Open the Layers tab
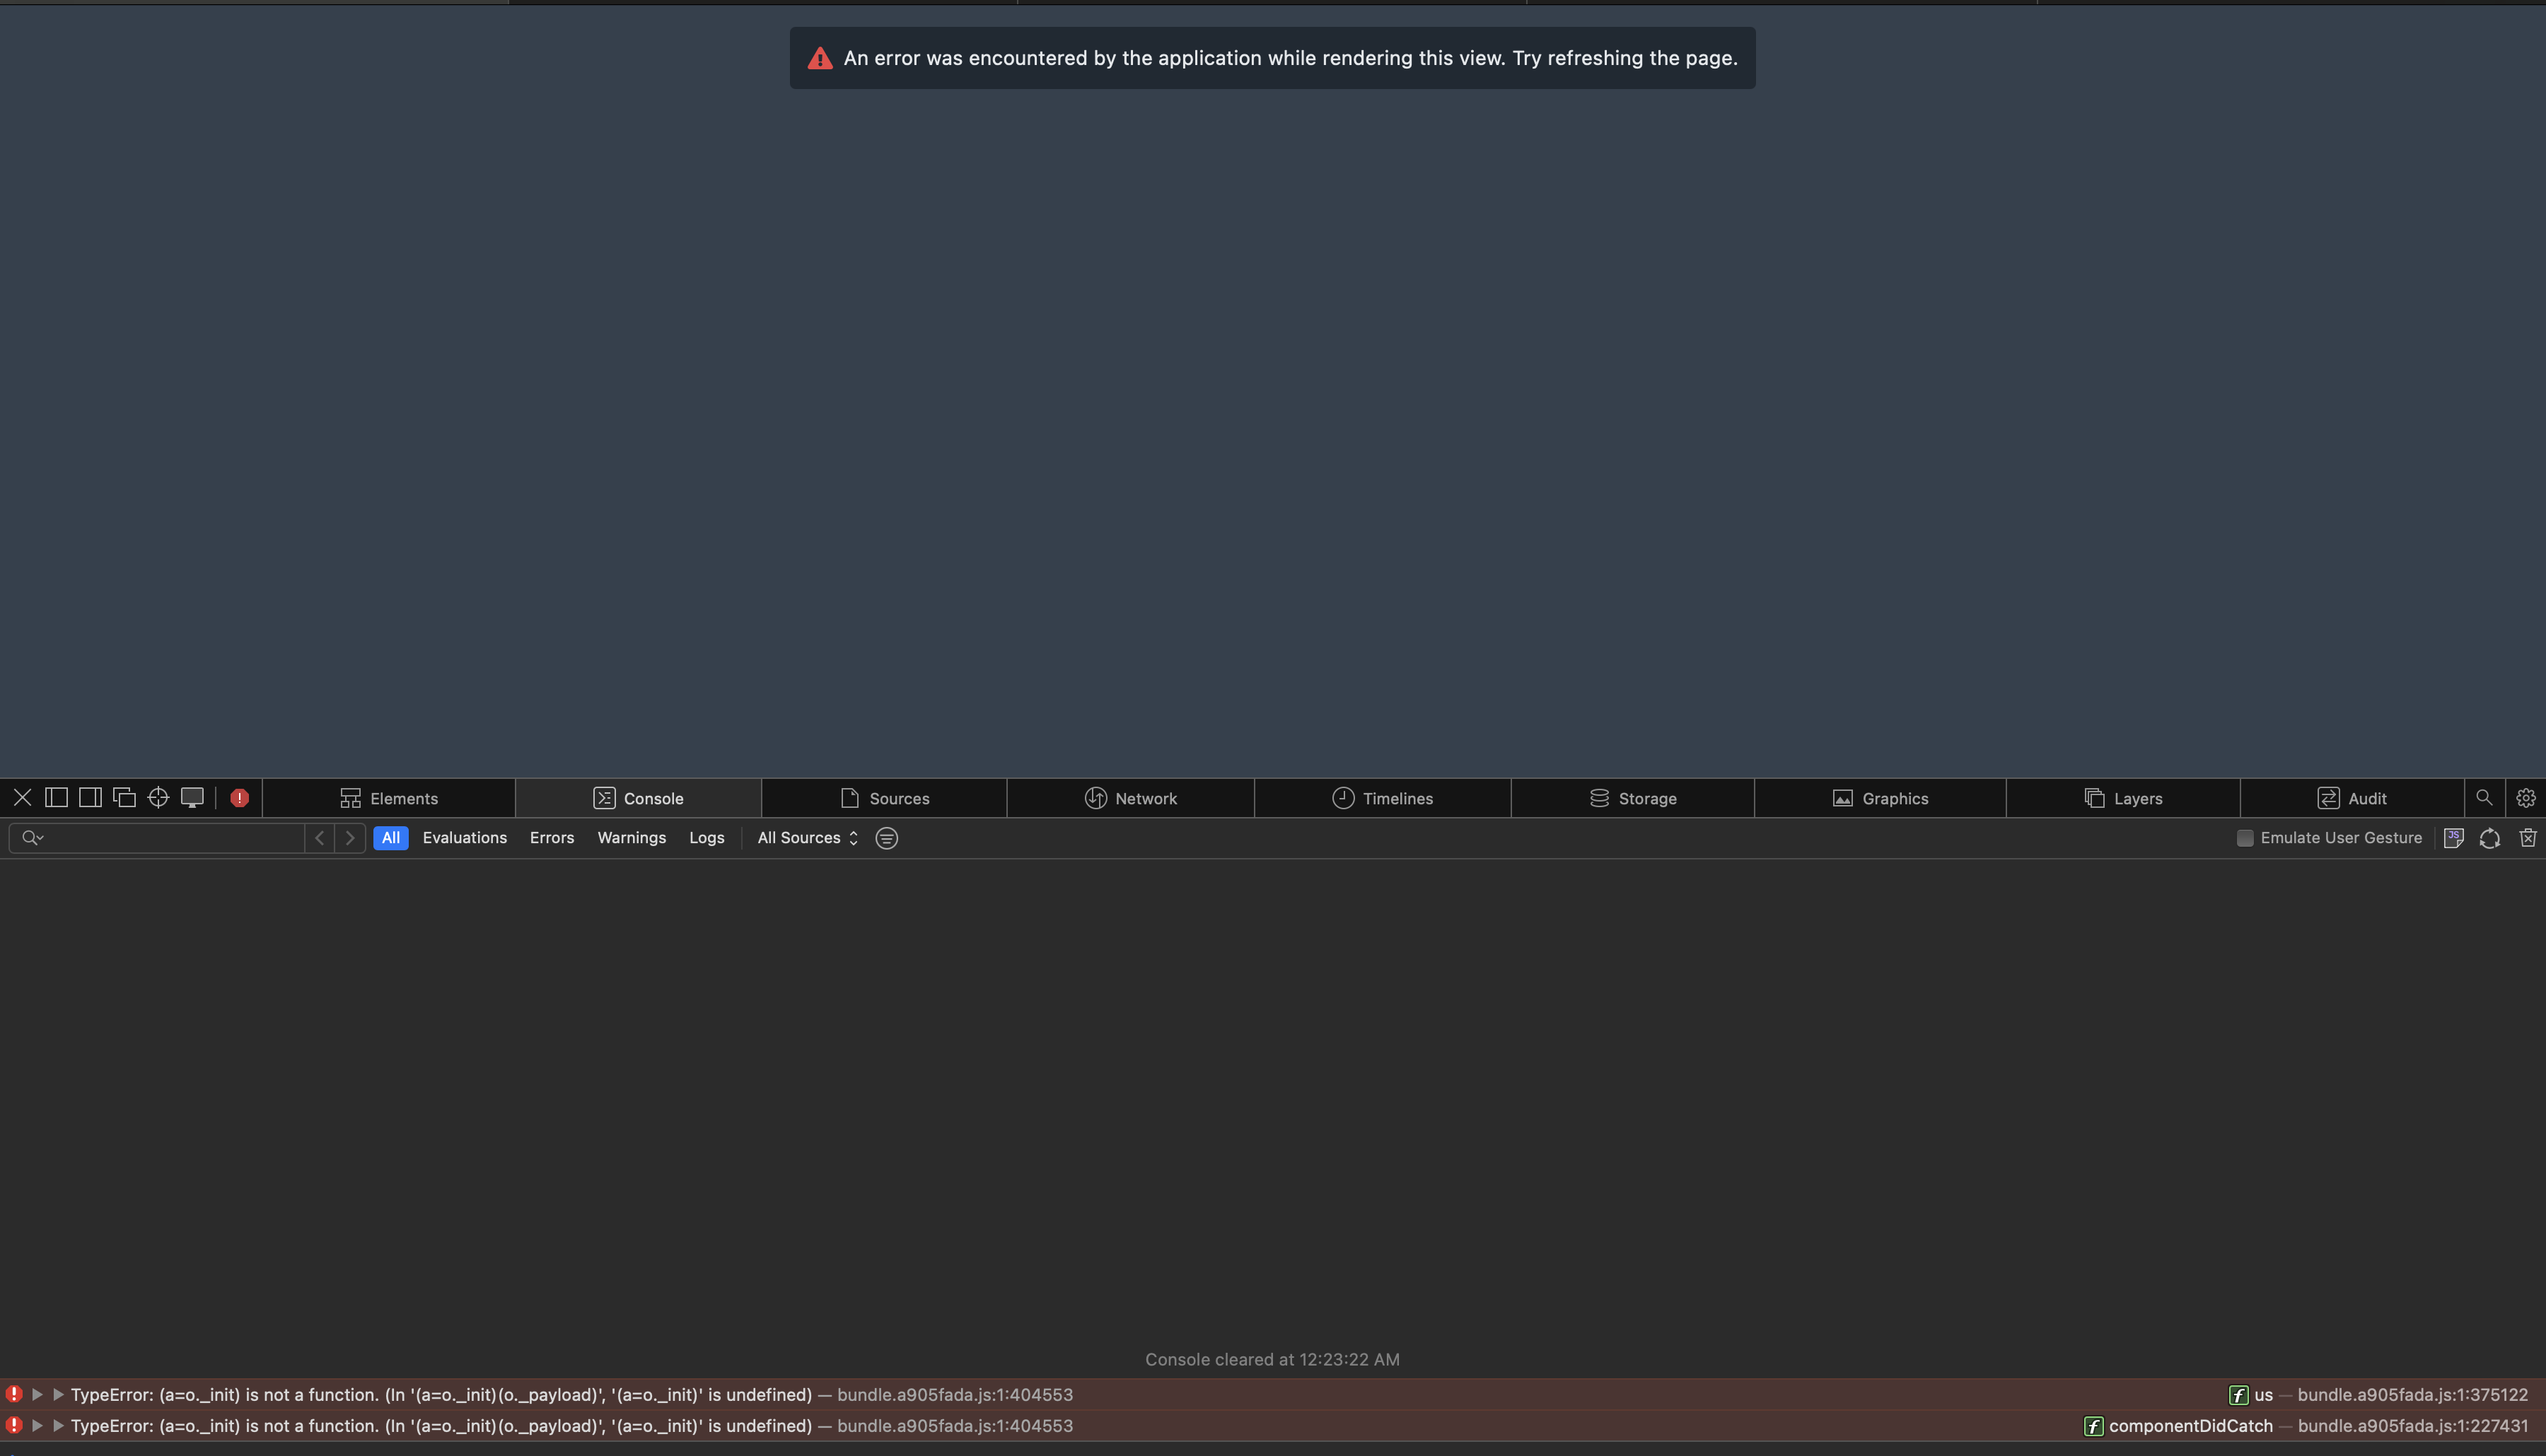The height and width of the screenshot is (1456, 2546). coord(2123,798)
